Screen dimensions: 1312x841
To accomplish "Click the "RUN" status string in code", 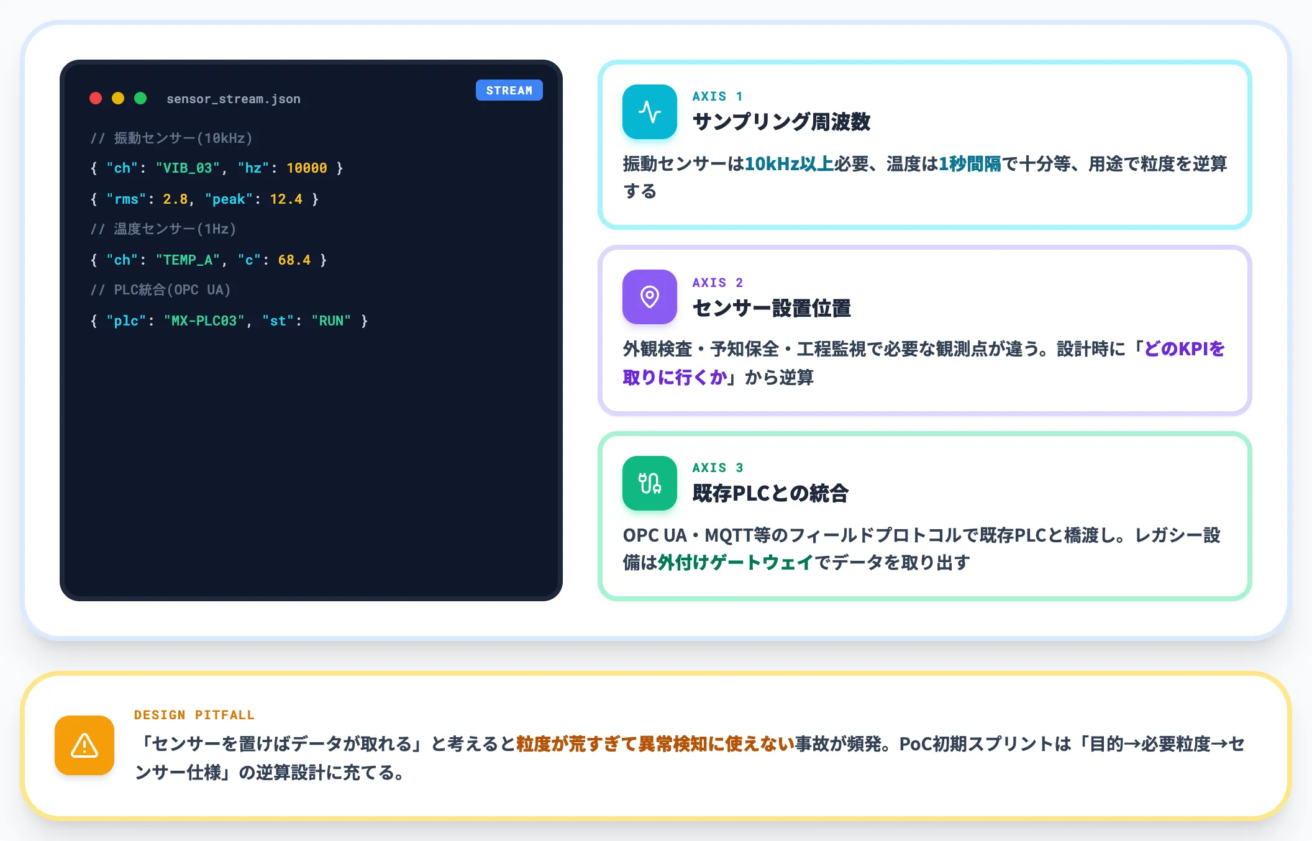I will 331,321.
